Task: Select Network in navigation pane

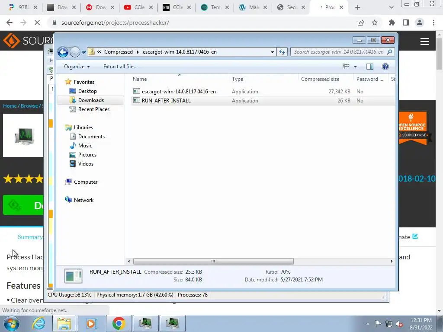Action: pos(83,200)
